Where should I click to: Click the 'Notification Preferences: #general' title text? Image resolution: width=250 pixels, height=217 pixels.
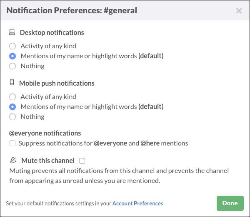[x=71, y=11]
